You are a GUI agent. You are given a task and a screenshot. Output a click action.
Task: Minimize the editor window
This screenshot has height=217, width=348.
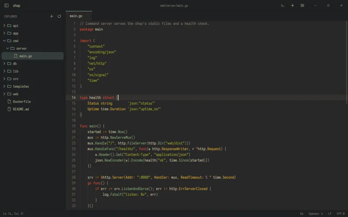coord(315,6)
